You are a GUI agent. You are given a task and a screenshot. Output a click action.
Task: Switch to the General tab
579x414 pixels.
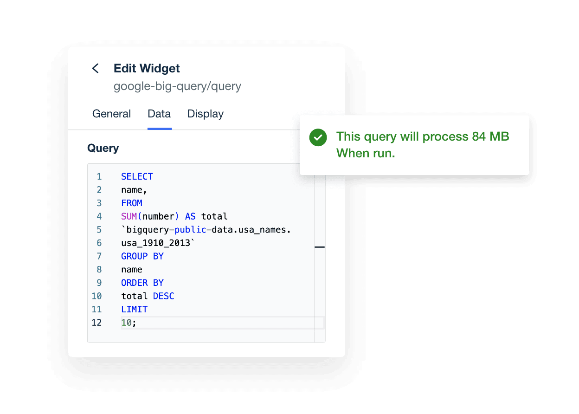(x=111, y=114)
